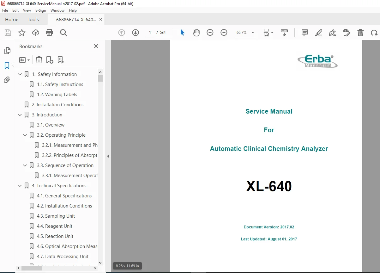
Task: Open bookmark 3.3.1. Measurement Operat
Action: 69,176
